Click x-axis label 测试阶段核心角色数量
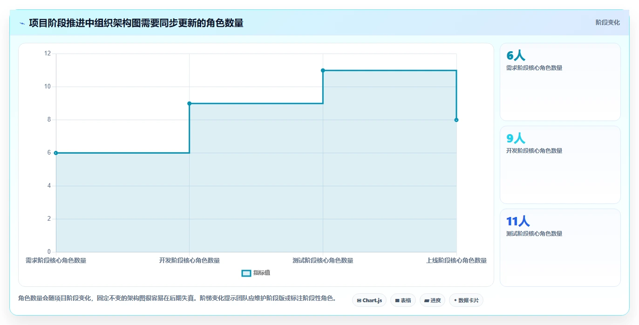639x325 pixels. pyautogui.click(x=323, y=260)
